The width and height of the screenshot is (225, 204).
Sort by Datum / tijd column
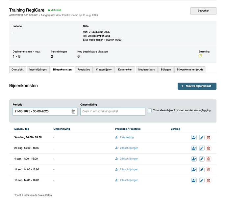pyautogui.click(x=24, y=129)
